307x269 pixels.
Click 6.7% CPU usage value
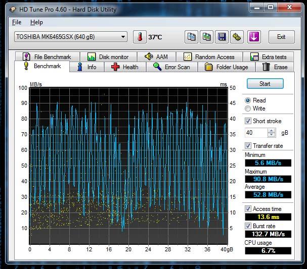click(x=268, y=251)
